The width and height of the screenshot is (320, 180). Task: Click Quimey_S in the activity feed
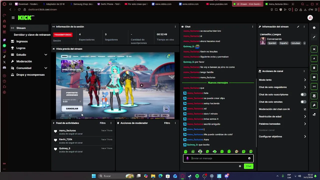64,148
